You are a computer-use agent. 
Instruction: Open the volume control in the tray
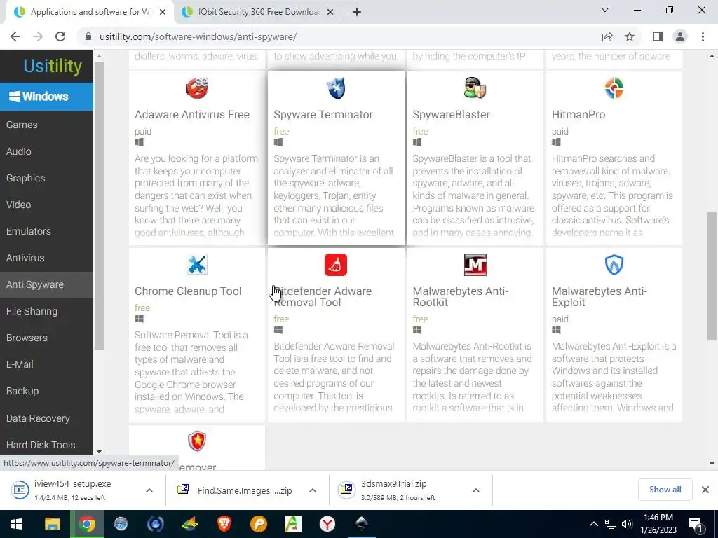627,524
